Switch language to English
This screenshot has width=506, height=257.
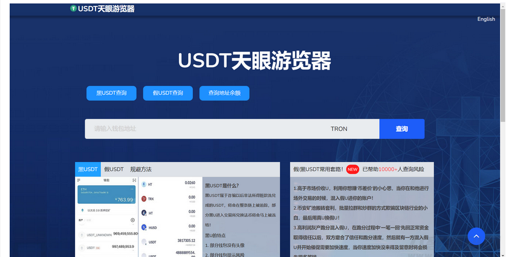(x=486, y=19)
